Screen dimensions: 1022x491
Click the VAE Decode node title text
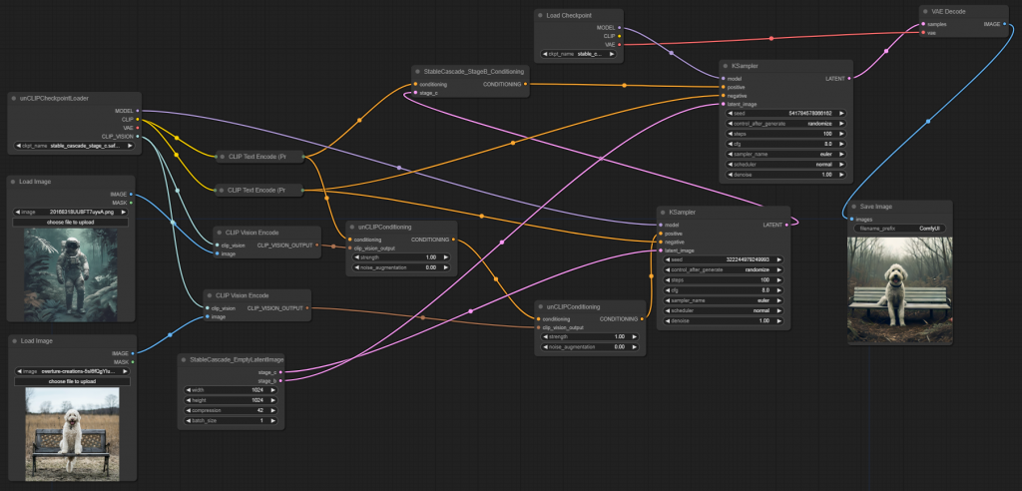(948, 12)
